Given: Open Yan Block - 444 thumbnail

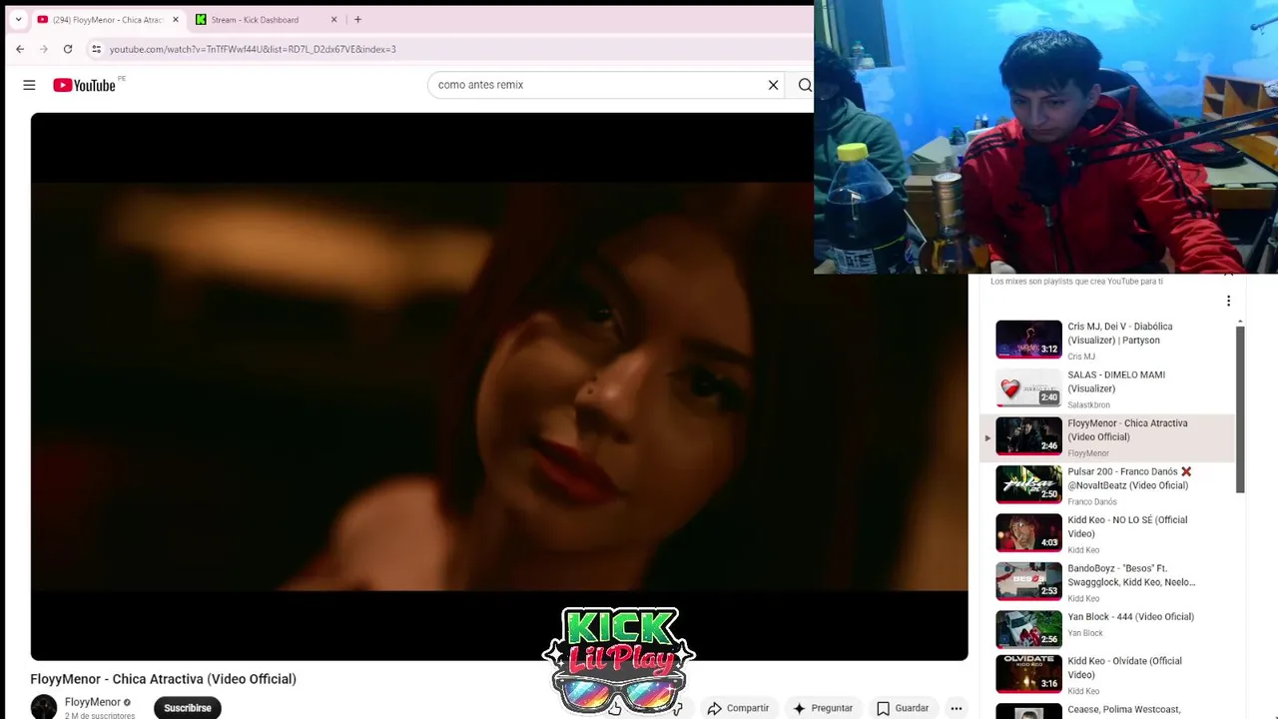Looking at the screenshot, I should (1028, 629).
